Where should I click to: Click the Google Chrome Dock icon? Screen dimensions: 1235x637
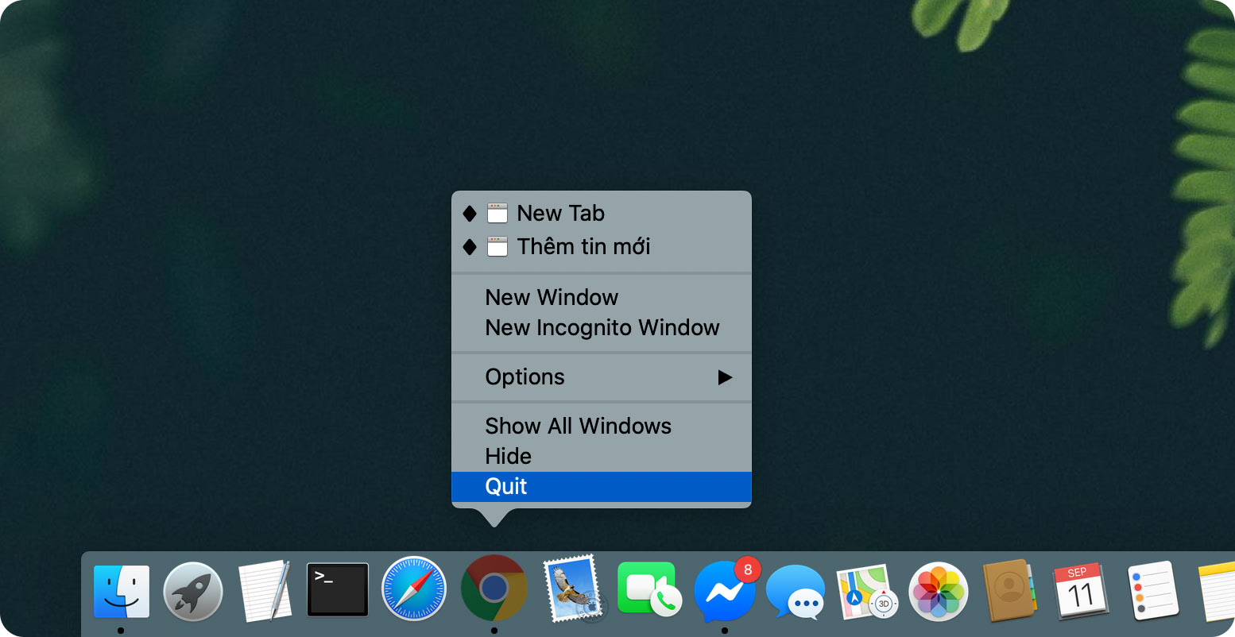pyautogui.click(x=494, y=588)
